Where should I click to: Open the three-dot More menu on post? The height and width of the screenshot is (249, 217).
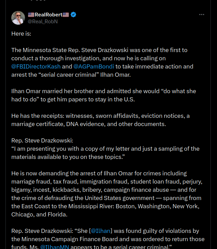coord(202,15)
